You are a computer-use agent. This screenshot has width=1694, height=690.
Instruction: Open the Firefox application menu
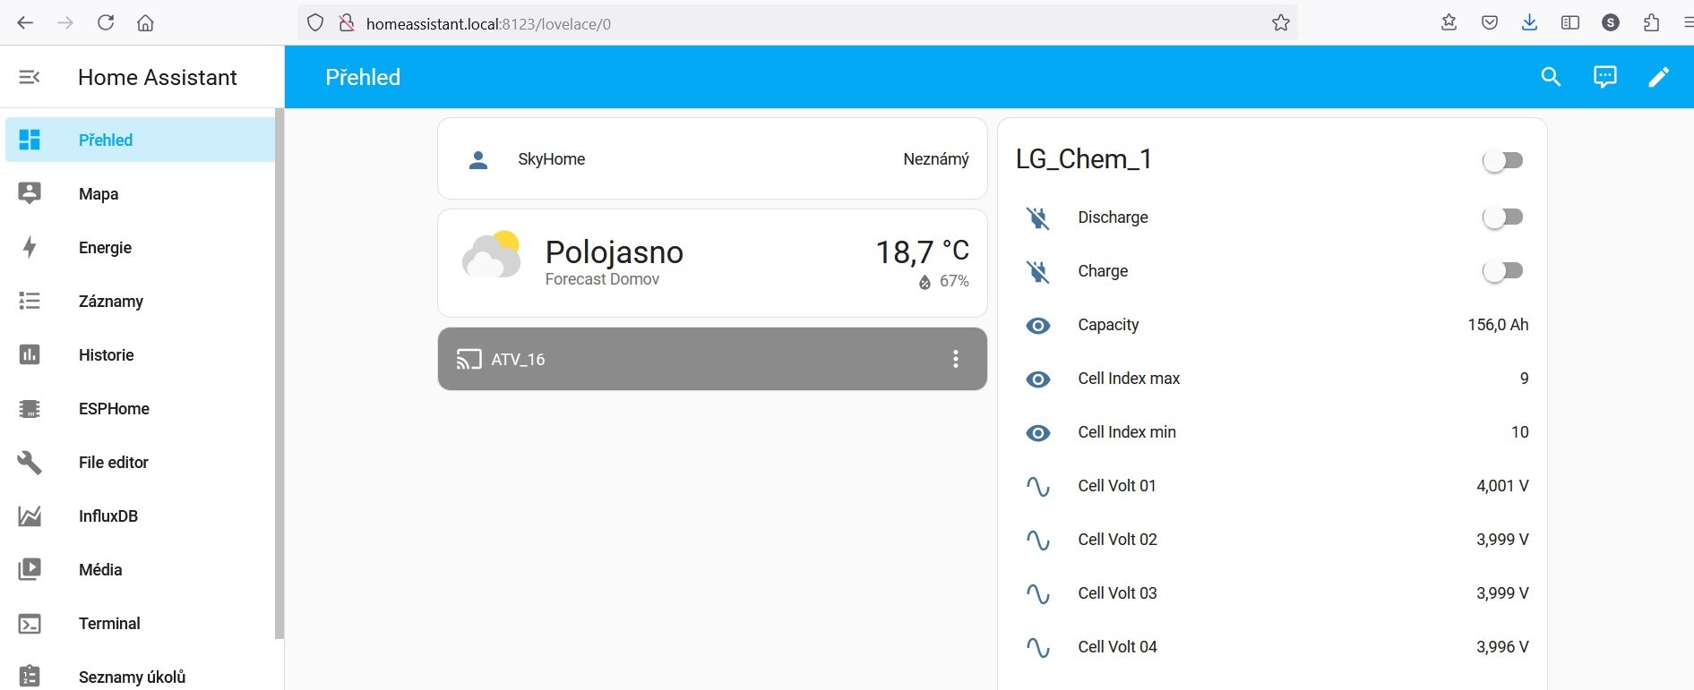(1686, 23)
